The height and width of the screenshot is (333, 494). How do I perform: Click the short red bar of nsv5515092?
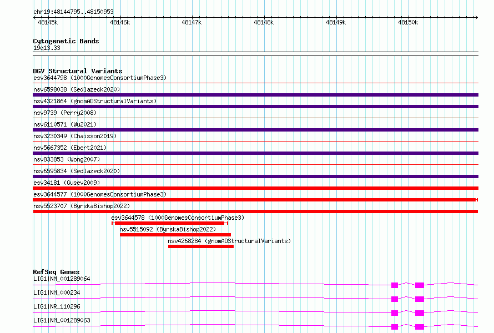[175, 235]
